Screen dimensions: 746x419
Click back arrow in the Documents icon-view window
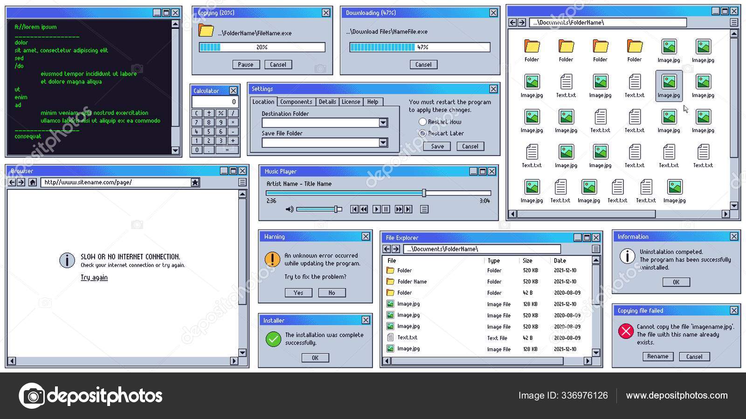pyautogui.click(x=513, y=22)
